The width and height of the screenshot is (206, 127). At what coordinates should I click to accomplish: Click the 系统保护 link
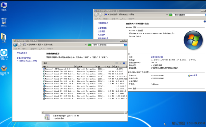[101, 35]
